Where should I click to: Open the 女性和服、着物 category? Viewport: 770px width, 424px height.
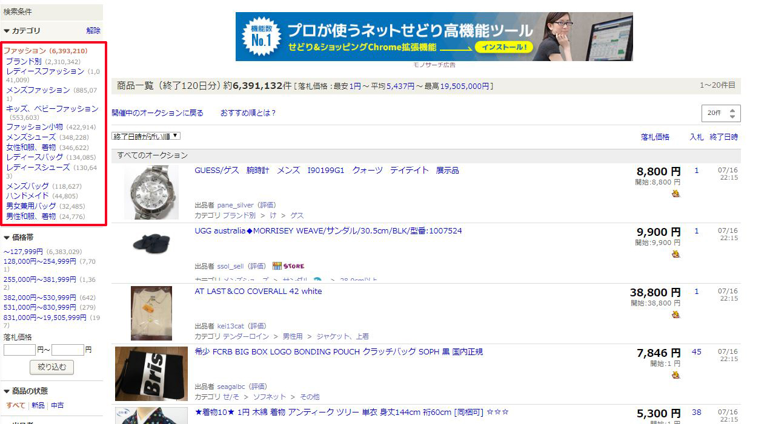[31, 147]
